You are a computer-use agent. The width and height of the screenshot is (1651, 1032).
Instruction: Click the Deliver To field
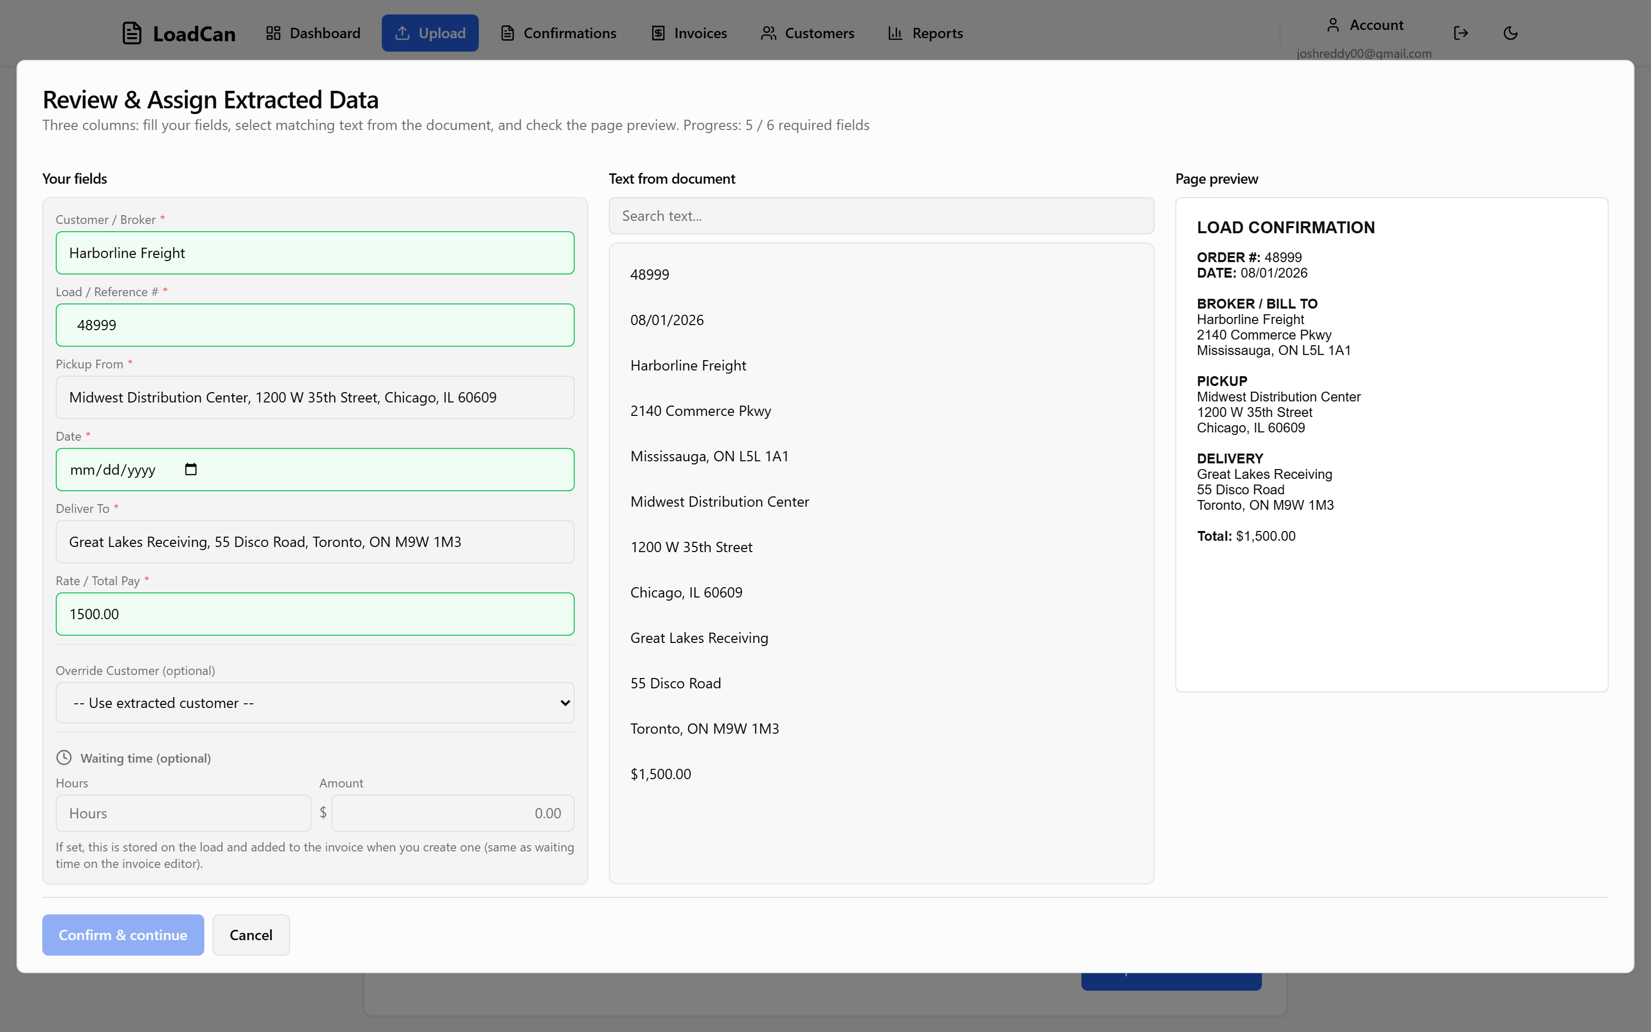coord(315,542)
